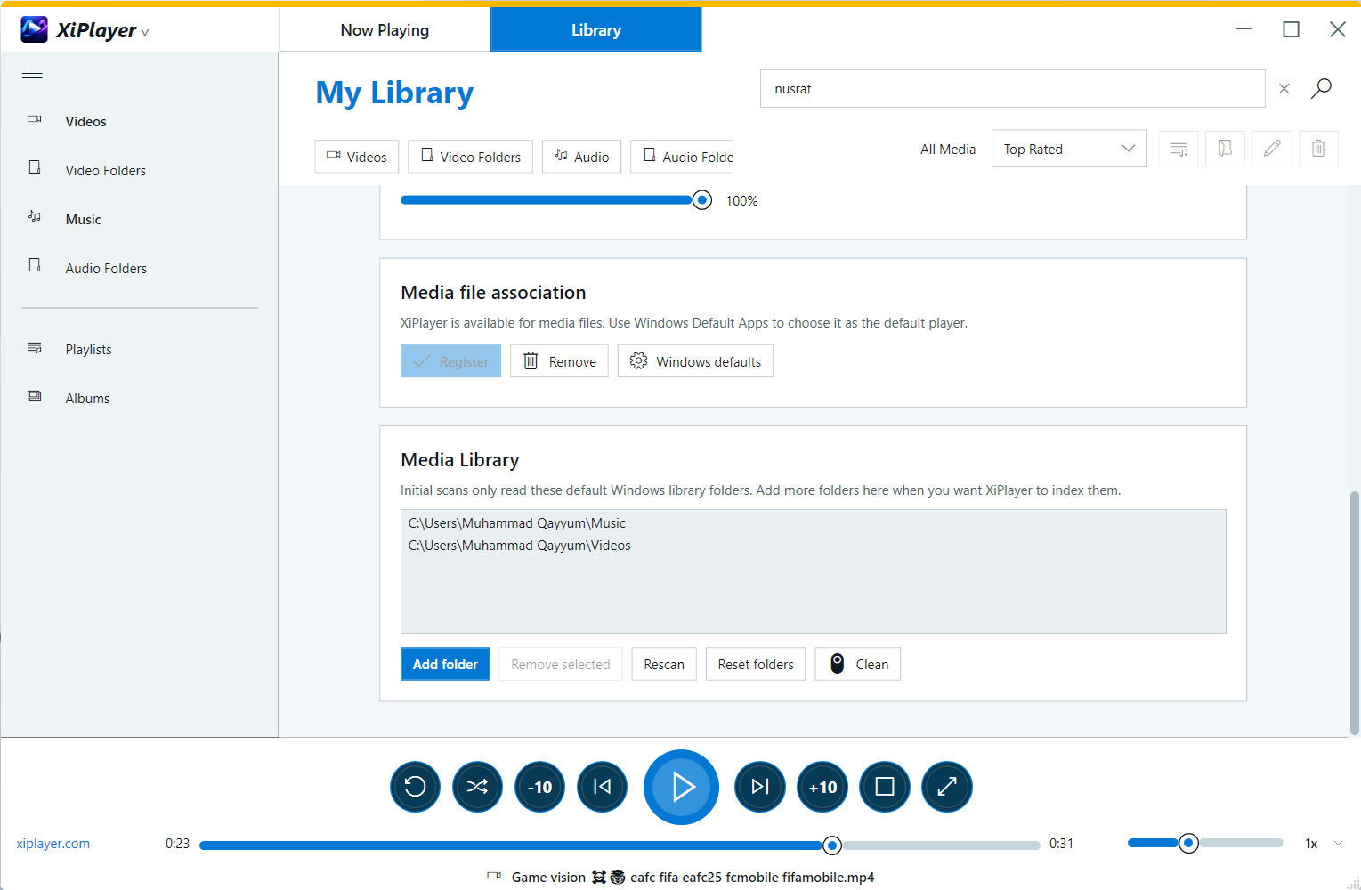Click the bookmark toolbar icon
Viewport: 1361px width, 890px height.
click(x=1225, y=149)
